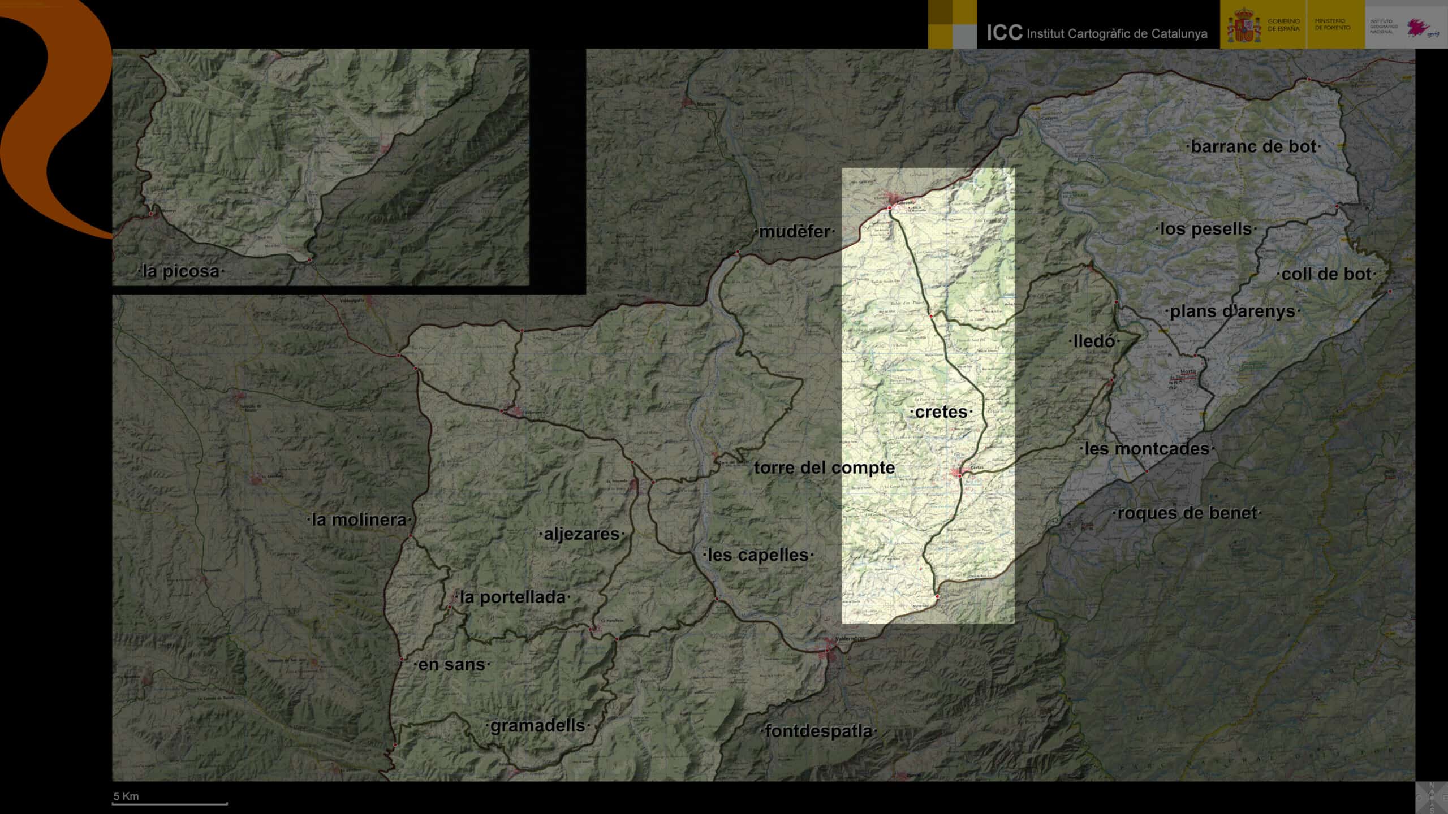
Task: Click the gramadells map label
Action: click(x=537, y=726)
